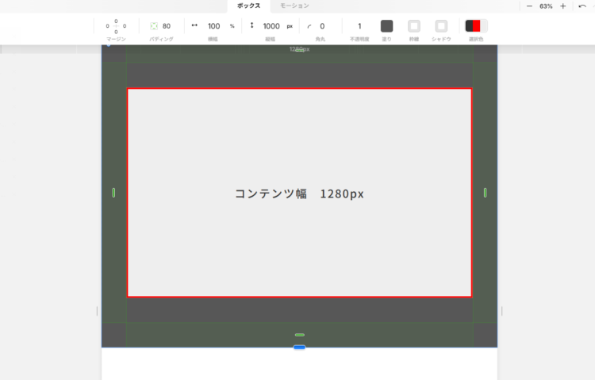
Task: Edit the opacity value 1
Action: pyautogui.click(x=359, y=26)
